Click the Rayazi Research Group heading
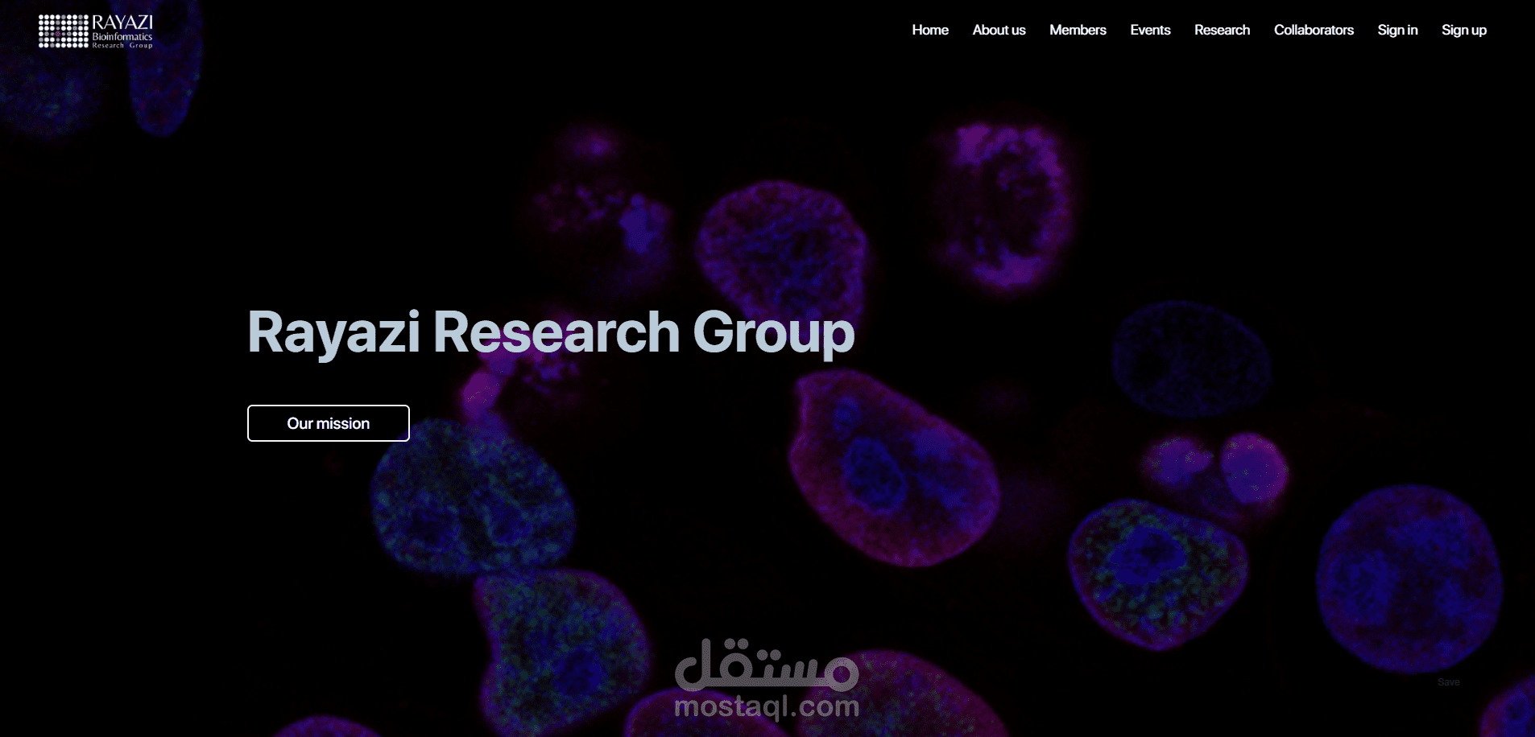The height and width of the screenshot is (737, 1535). tap(551, 332)
